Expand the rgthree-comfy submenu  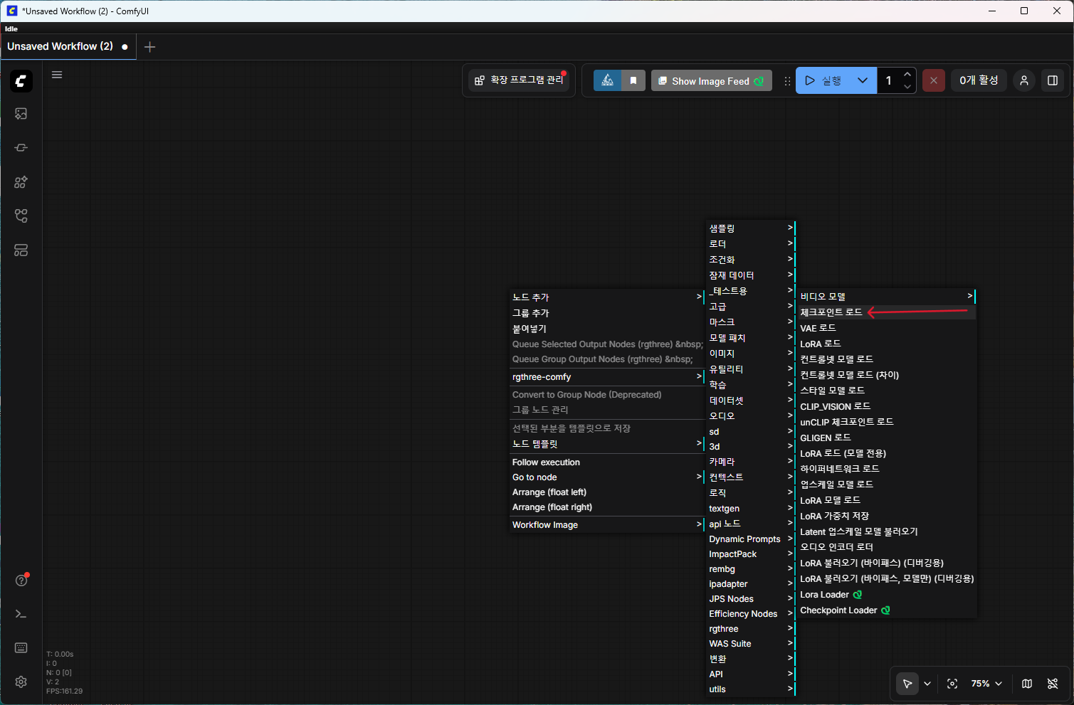pyautogui.click(x=607, y=377)
